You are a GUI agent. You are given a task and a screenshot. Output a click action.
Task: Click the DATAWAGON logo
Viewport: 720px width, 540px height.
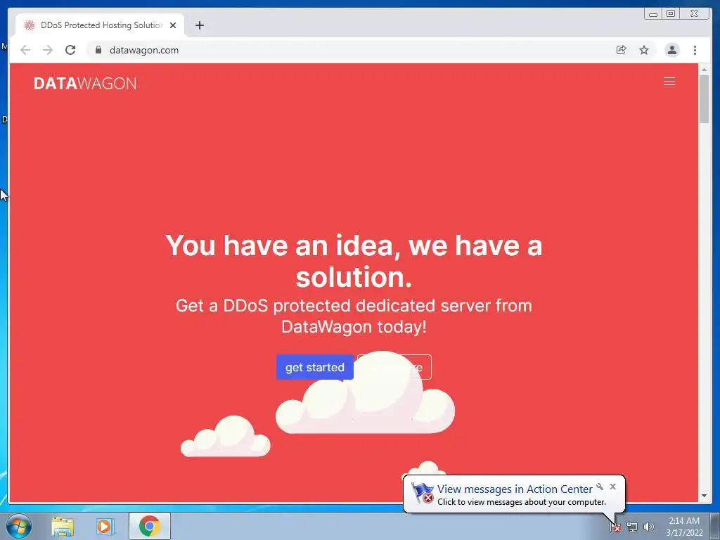pos(85,84)
